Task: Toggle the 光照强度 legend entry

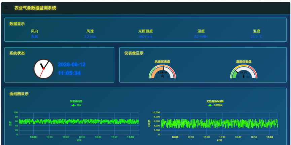Action: point(215,105)
